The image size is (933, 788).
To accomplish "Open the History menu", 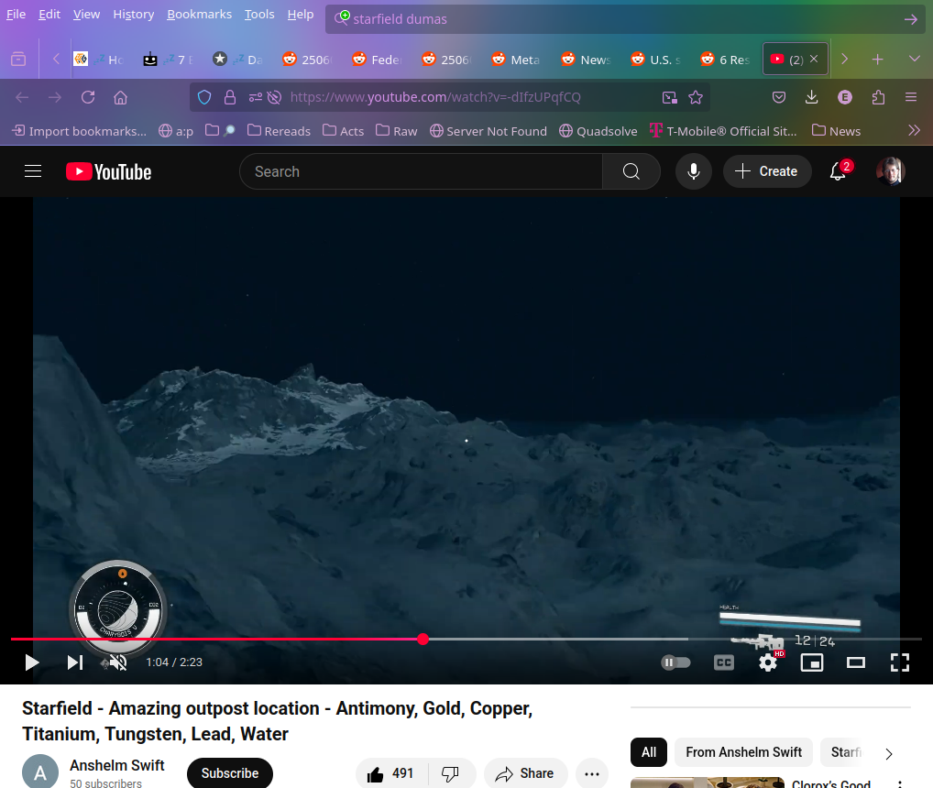I will point(134,14).
